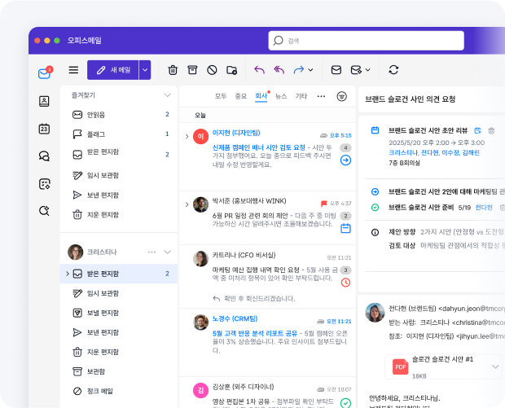Mark mail as read envelope icon
Screen dimensions: 505x408
pos(336,70)
